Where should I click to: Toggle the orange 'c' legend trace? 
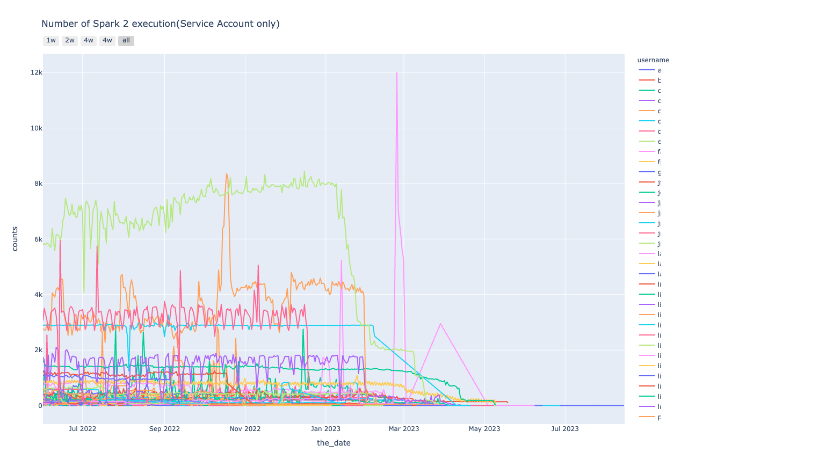coord(650,111)
